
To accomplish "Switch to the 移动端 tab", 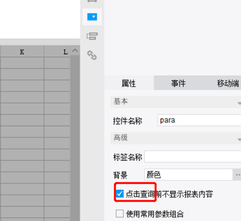I will click(227, 83).
